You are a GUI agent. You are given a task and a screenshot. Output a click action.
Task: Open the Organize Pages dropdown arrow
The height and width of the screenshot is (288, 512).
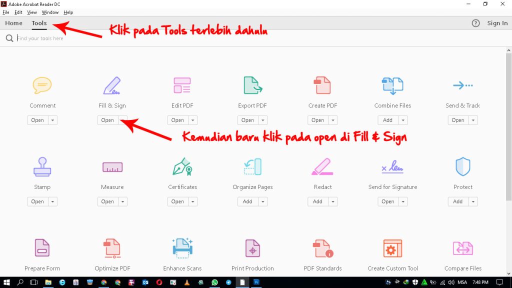(263, 201)
